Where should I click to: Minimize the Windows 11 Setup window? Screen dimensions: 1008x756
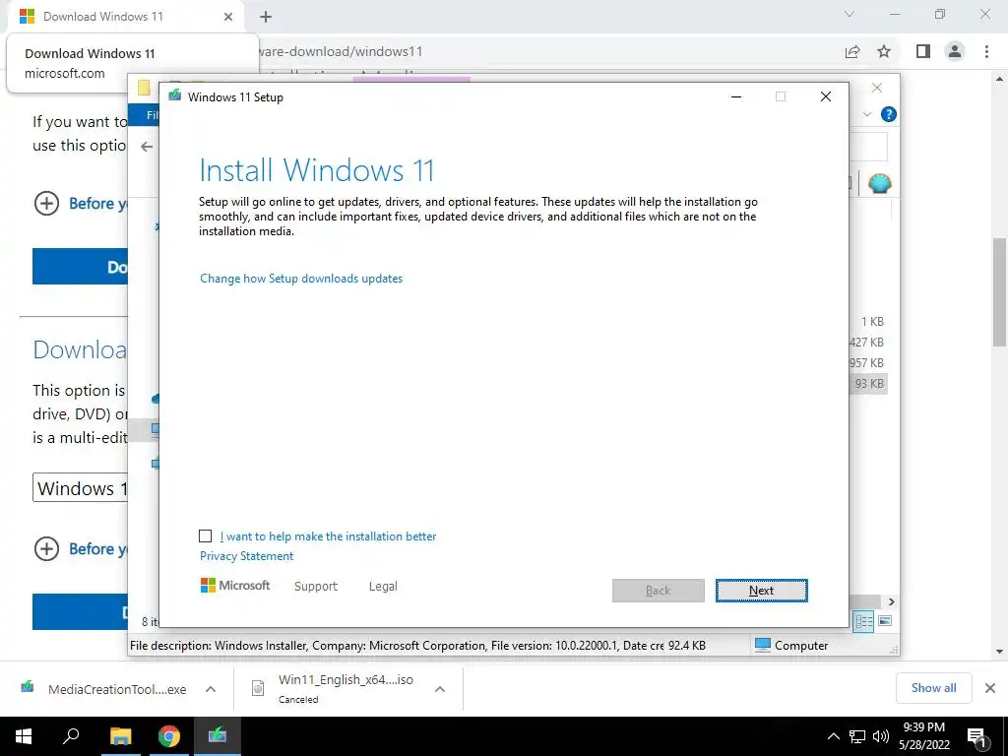pos(736,96)
